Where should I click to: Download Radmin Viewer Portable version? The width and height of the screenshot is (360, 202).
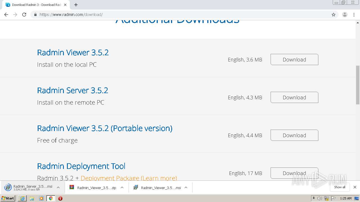[294, 135]
